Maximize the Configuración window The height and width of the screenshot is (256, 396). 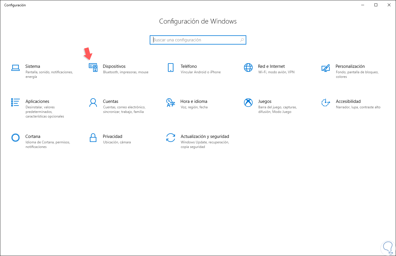click(x=376, y=5)
